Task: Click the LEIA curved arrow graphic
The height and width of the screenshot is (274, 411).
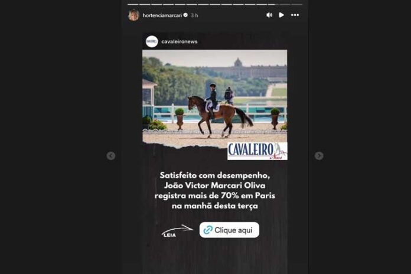Action: [x=177, y=230]
